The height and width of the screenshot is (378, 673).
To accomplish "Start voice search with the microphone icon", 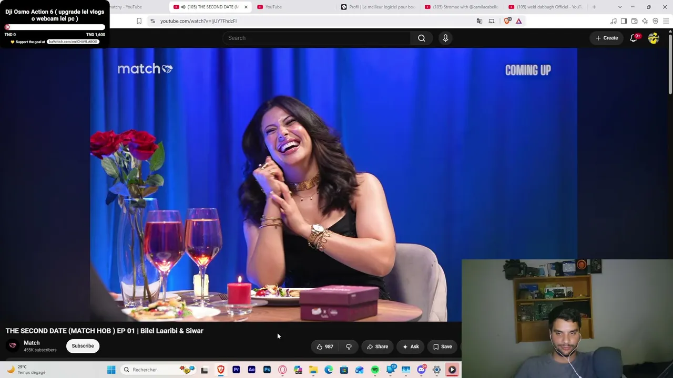I will point(445,38).
